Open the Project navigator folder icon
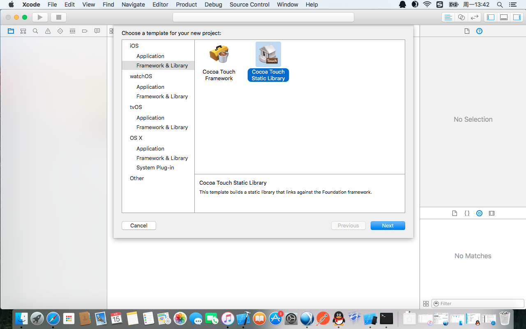 11,31
